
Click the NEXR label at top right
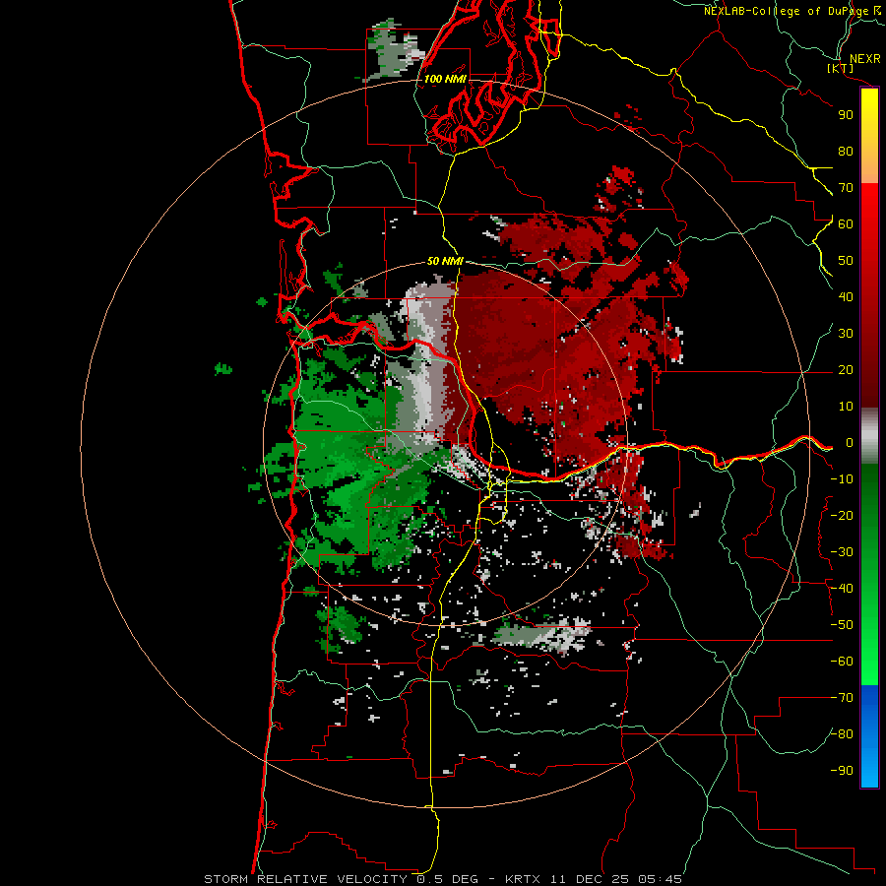pyautogui.click(x=865, y=59)
